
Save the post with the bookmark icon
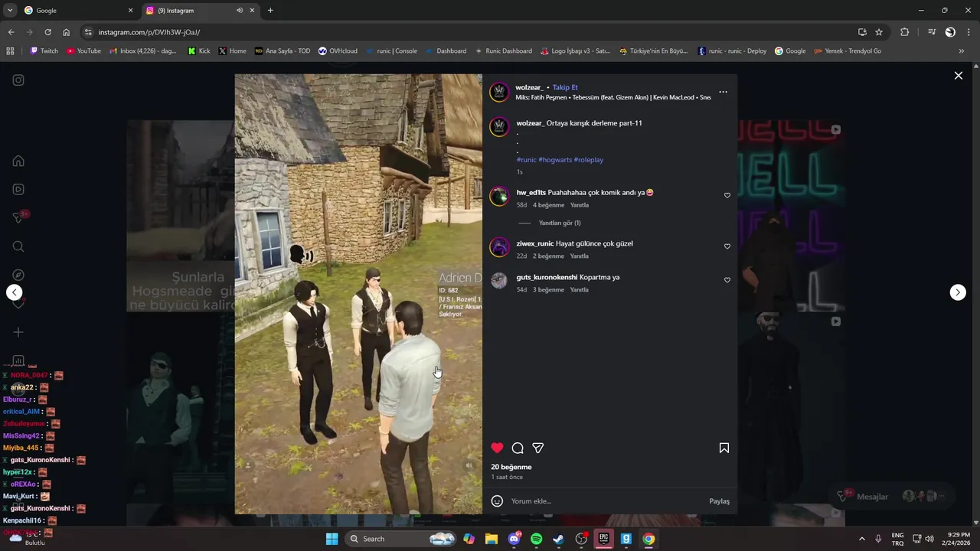coord(724,448)
